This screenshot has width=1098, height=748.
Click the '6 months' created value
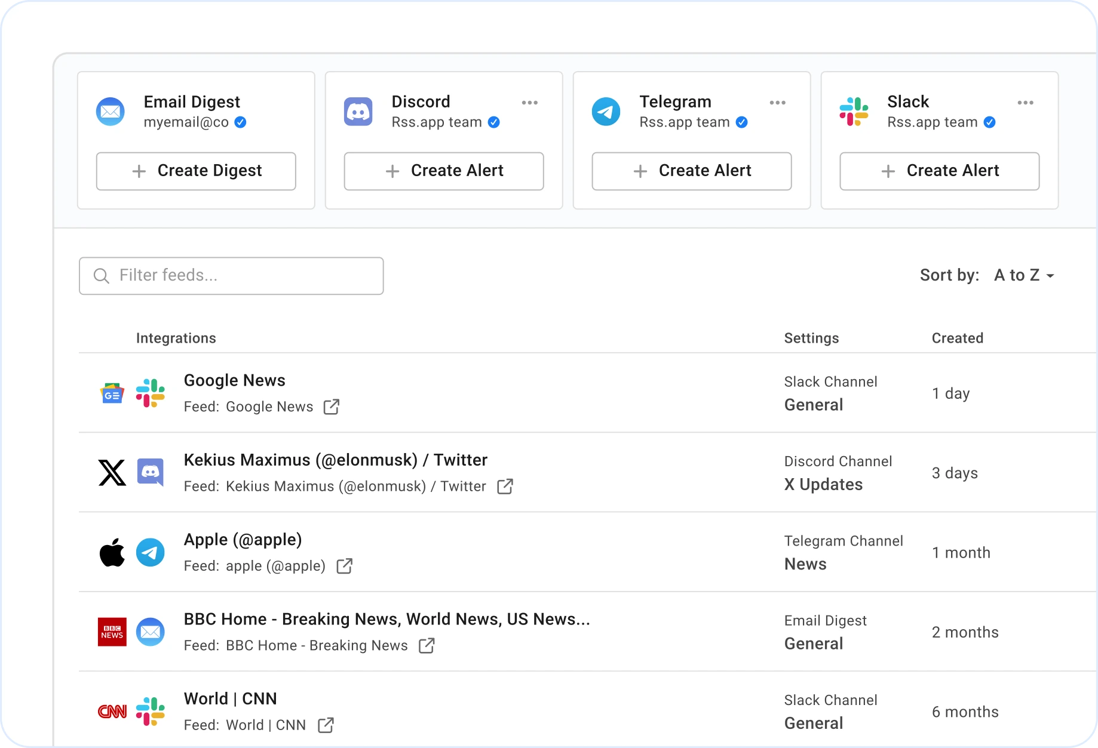(965, 712)
